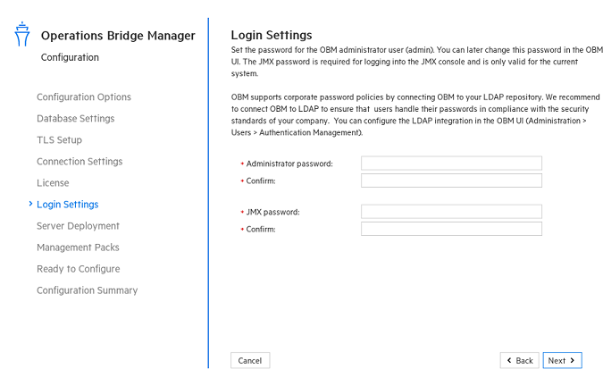Select the TLS Setup step
Image resolution: width=603 pixels, height=386 pixels.
point(59,140)
